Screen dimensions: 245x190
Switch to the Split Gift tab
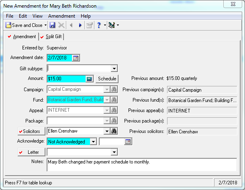point(51,37)
